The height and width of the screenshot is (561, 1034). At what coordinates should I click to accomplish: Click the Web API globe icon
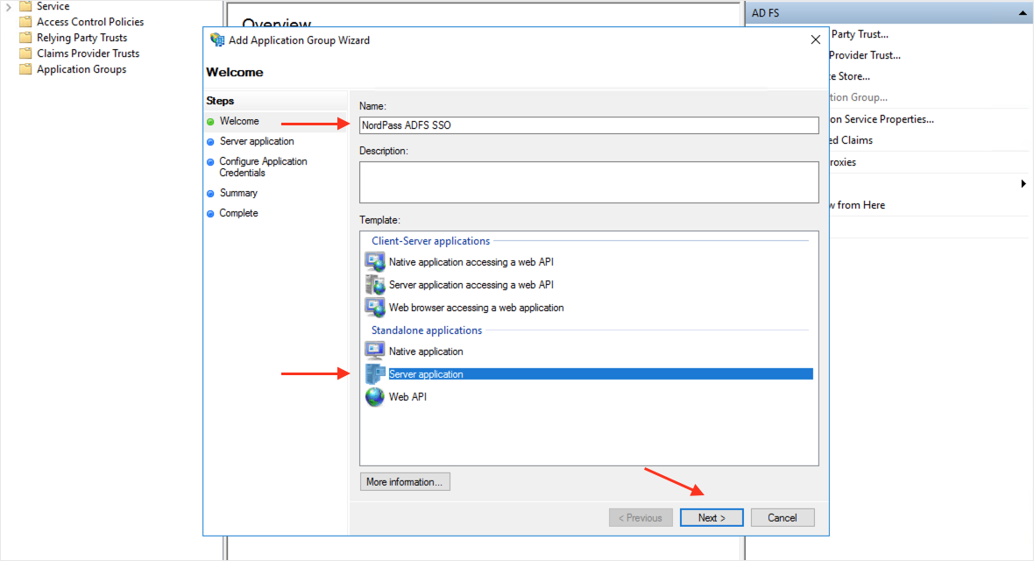click(375, 397)
